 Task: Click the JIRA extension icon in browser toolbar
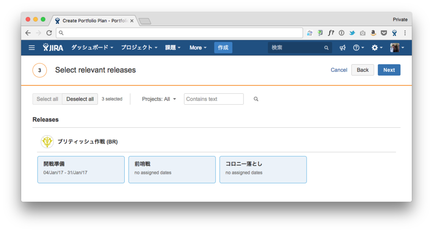point(395,33)
